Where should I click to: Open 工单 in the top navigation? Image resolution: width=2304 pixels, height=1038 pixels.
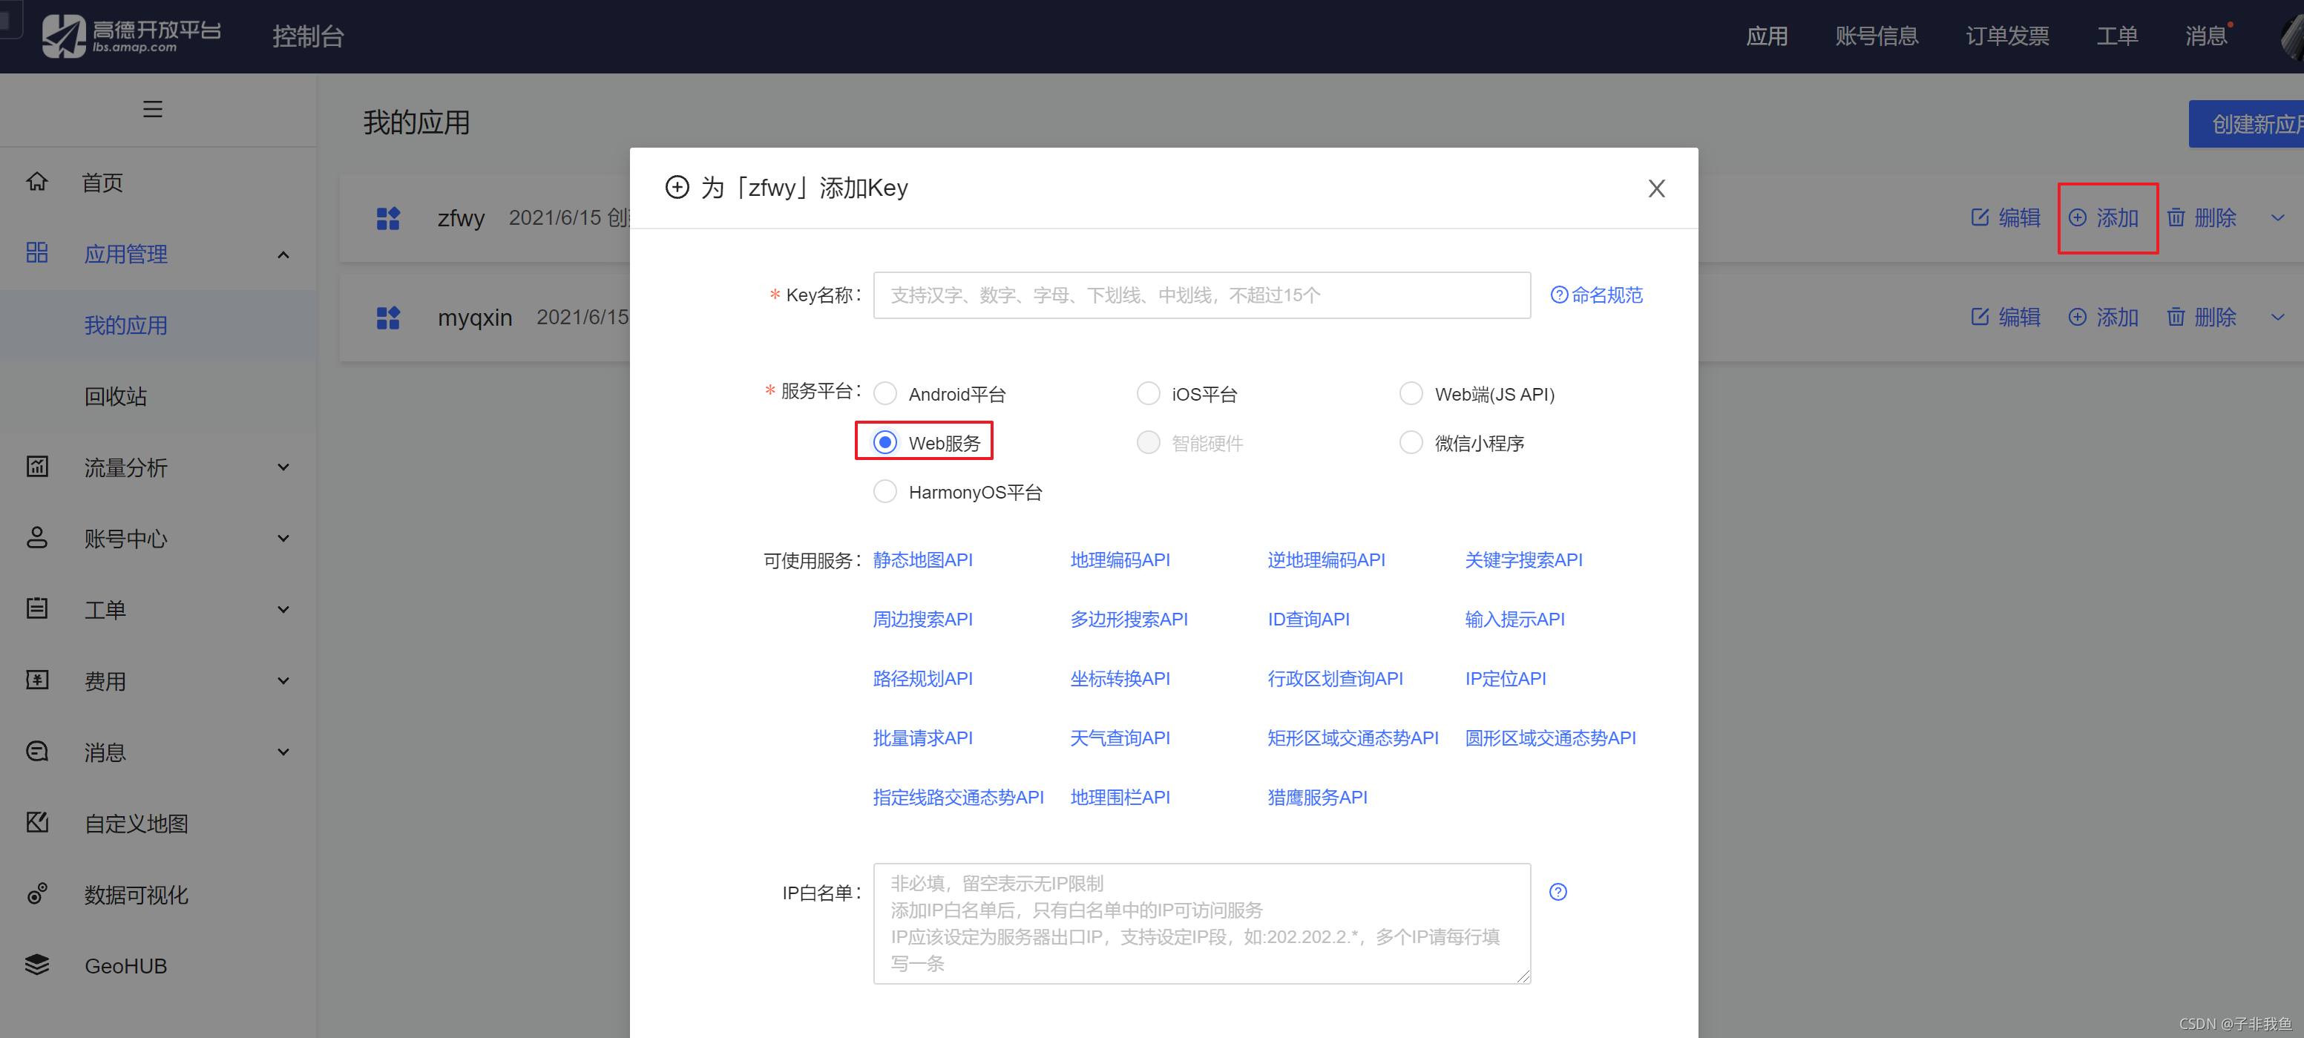click(2117, 36)
